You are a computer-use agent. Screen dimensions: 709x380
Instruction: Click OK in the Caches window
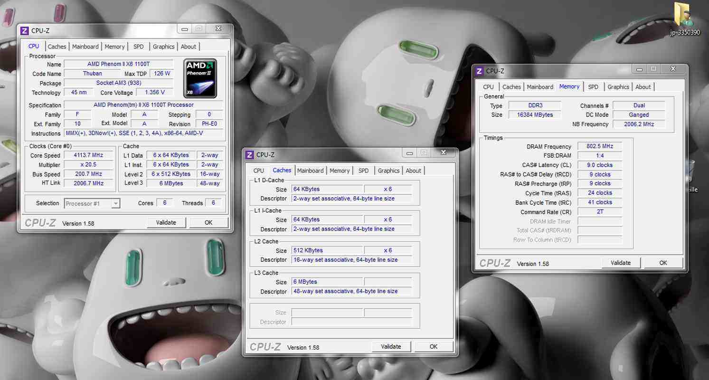pyautogui.click(x=434, y=346)
